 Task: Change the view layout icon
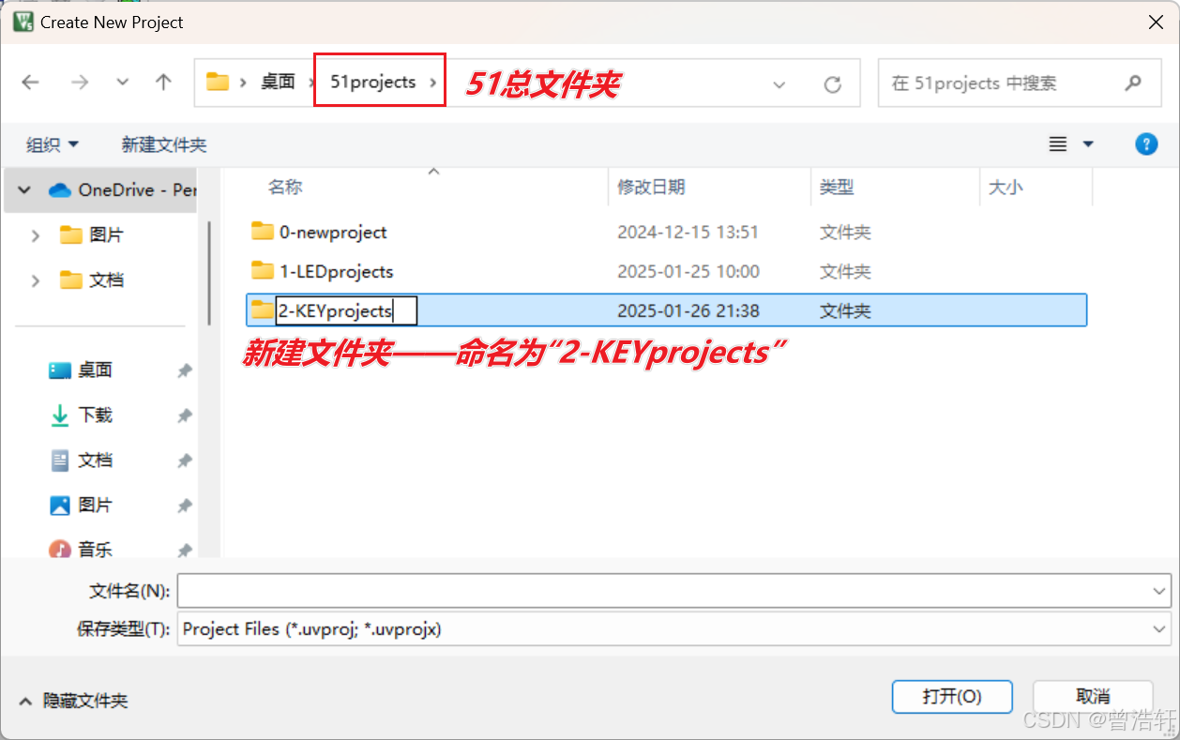(1058, 143)
